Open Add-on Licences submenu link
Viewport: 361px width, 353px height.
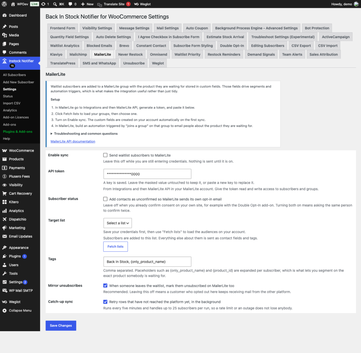tap(16, 117)
